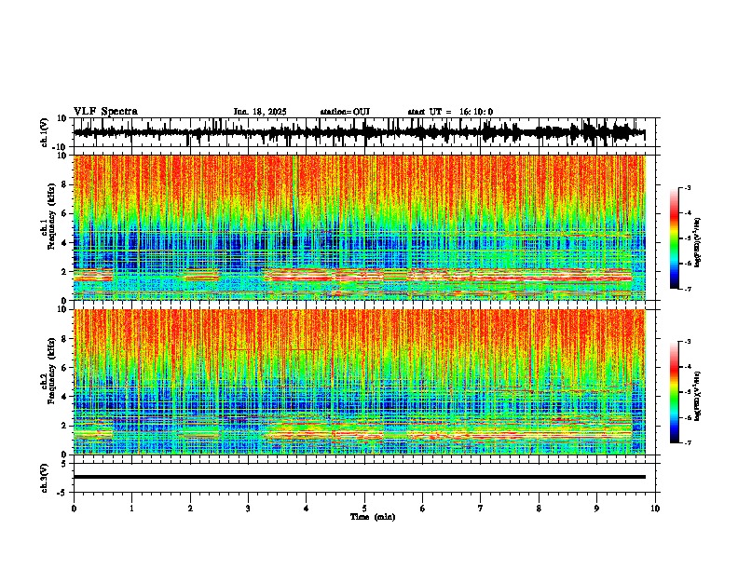Click time axis tick label "7"
738x570 pixels.
481,509
